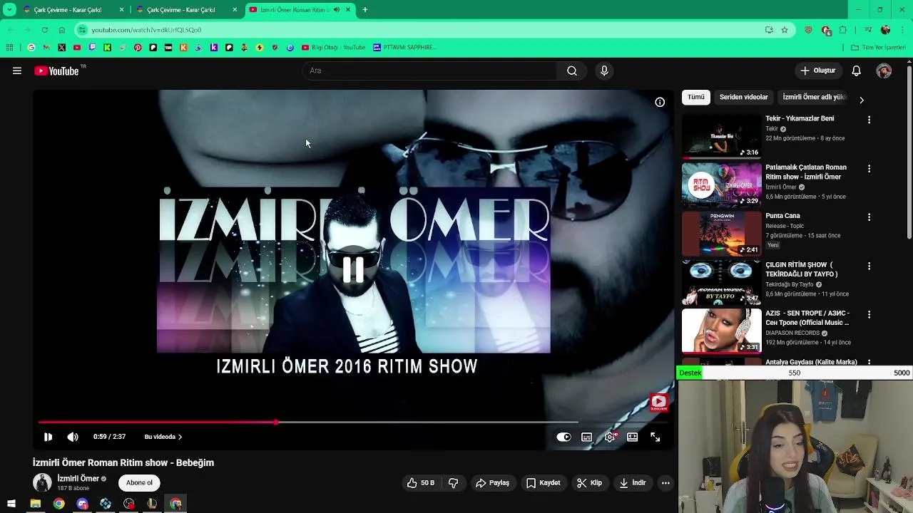This screenshot has width=913, height=513.
Task: Subscribe with Abone ol button
Action: (x=139, y=483)
